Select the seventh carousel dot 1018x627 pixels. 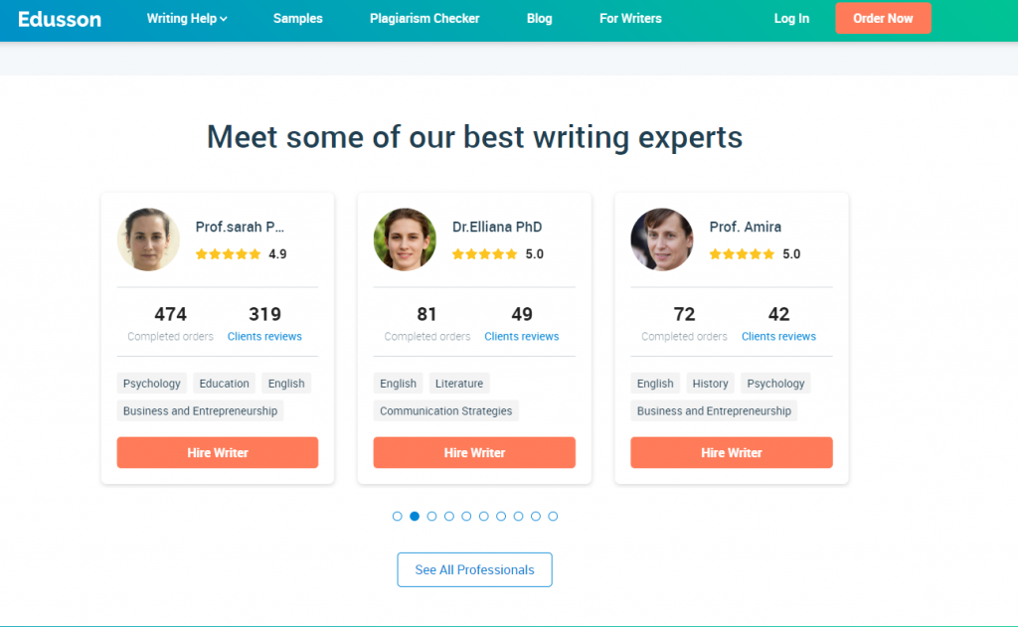(x=501, y=516)
